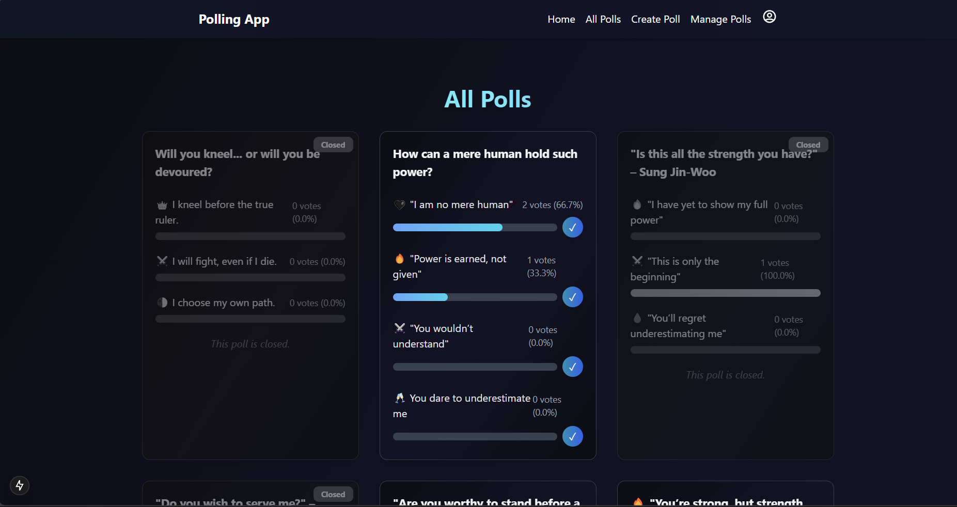Click Closed badge on "Do you wish to serve me" poll
The height and width of the screenshot is (507, 957).
(333, 494)
